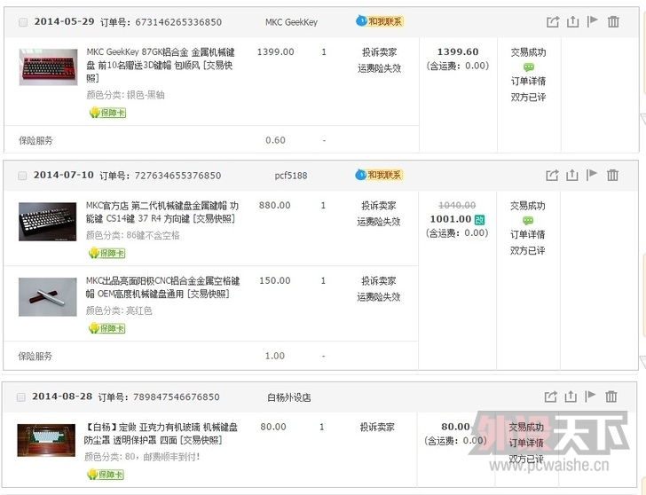Click the 保障卡 badge under the red keyboard

(107, 113)
